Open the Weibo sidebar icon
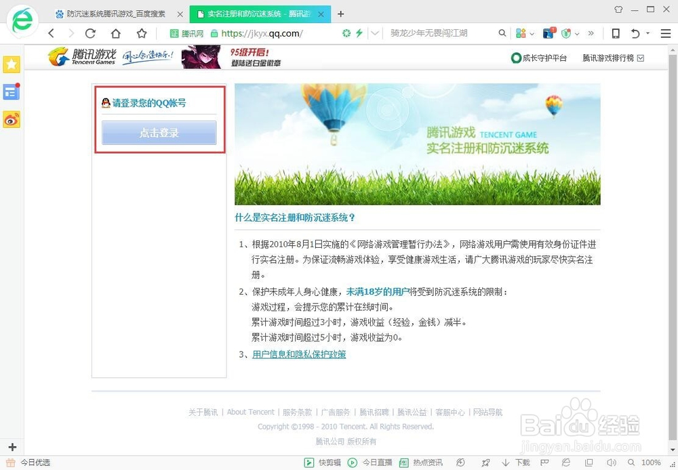The height and width of the screenshot is (470, 678). (x=12, y=120)
